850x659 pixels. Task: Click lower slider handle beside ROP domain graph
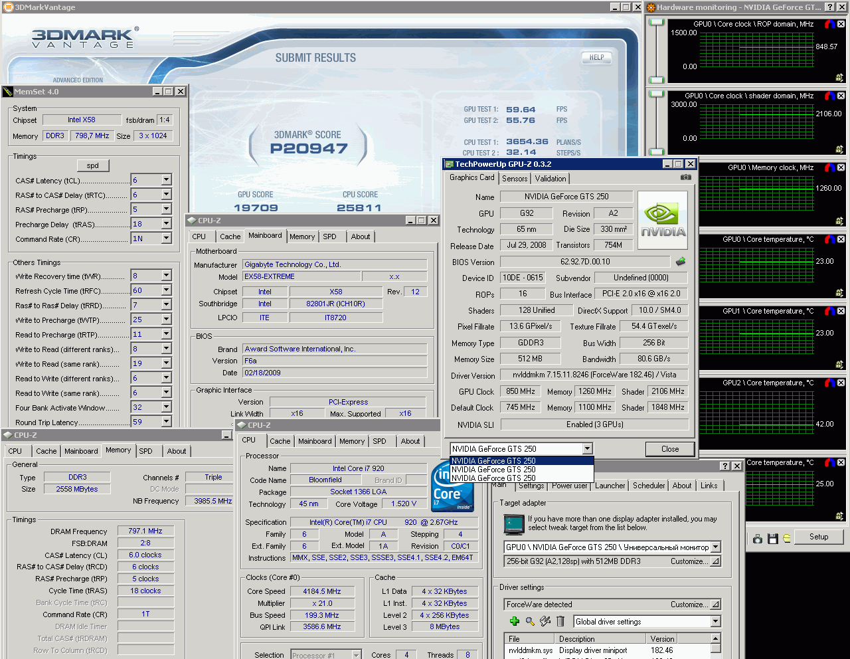656,80
